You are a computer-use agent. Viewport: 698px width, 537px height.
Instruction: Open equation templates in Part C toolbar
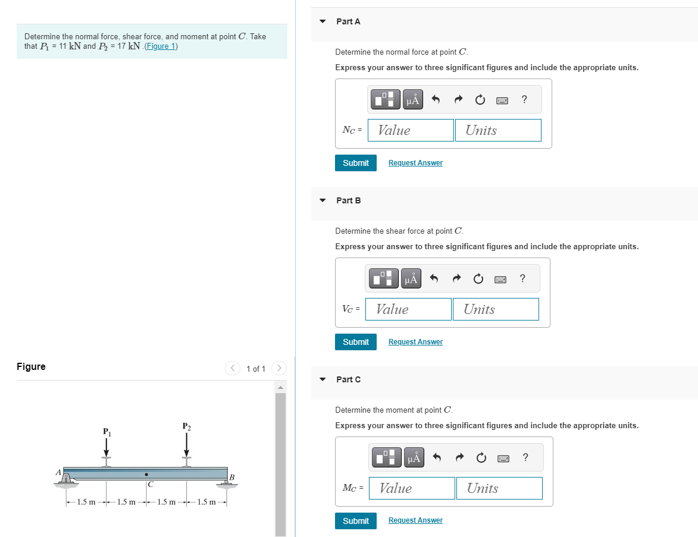coord(387,457)
